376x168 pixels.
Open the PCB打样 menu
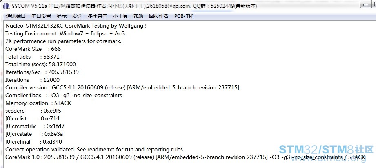pyautogui.click(x=184, y=16)
